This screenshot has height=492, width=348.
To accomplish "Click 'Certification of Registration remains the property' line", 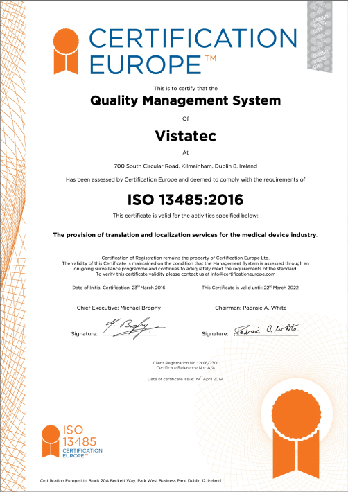I will coord(186,258).
